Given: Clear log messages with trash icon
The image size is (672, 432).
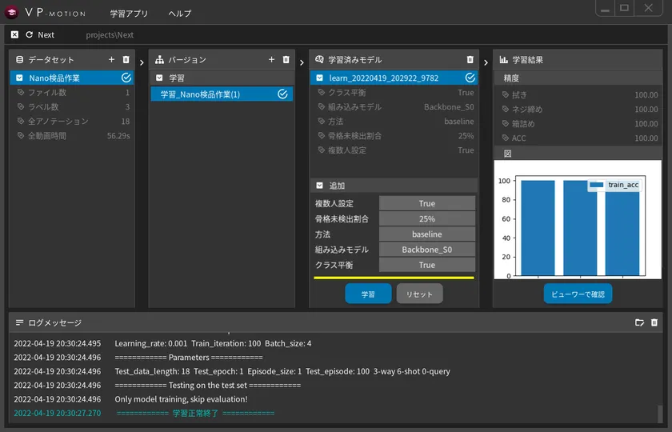Looking at the screenshot, I should point(654,322).
